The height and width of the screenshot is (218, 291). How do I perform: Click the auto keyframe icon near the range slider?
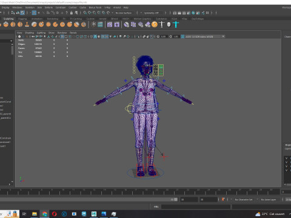pyautogui.click(x=223, y=199)
